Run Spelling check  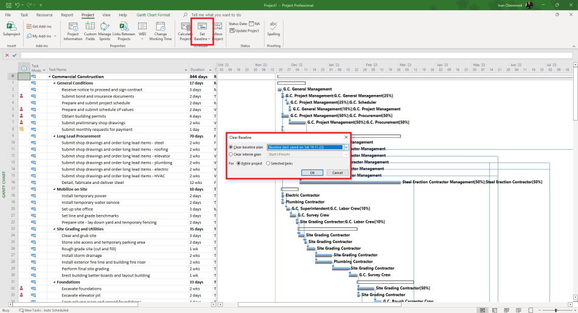[273, 29]
